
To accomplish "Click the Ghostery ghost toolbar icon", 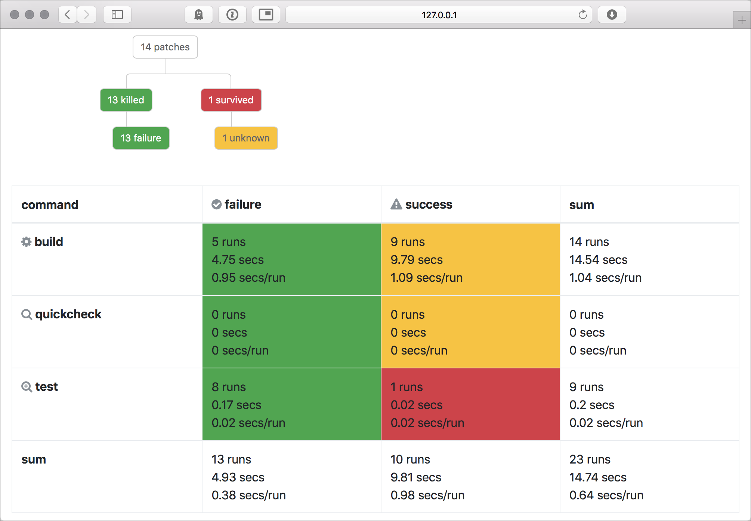I will click(x=199, y=15).
